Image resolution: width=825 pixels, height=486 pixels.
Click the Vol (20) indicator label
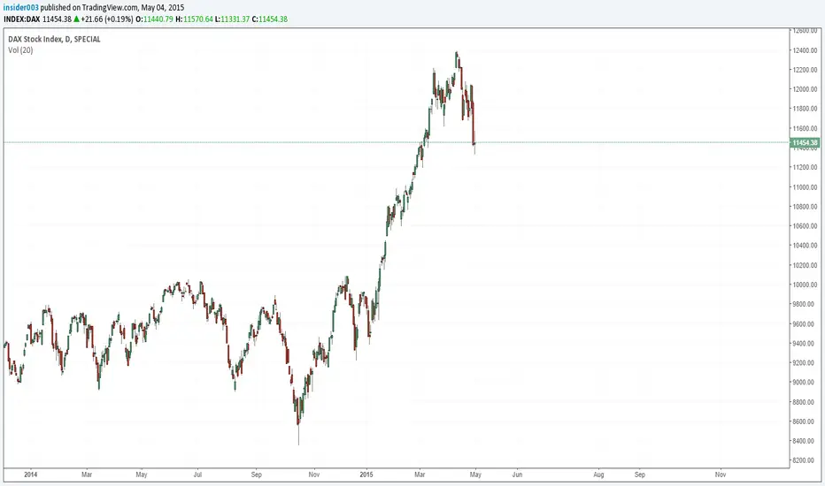pyautogui.click(x=20, y=50)
